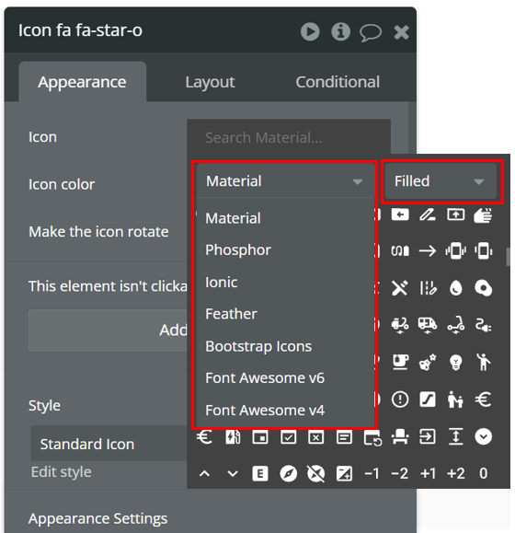Pick the EV charging station icon
Image resolution: width=515 pixels, height=533 pixels.
click(233, 436)
